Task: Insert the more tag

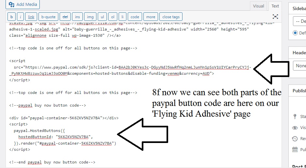Action: (151, 17)
